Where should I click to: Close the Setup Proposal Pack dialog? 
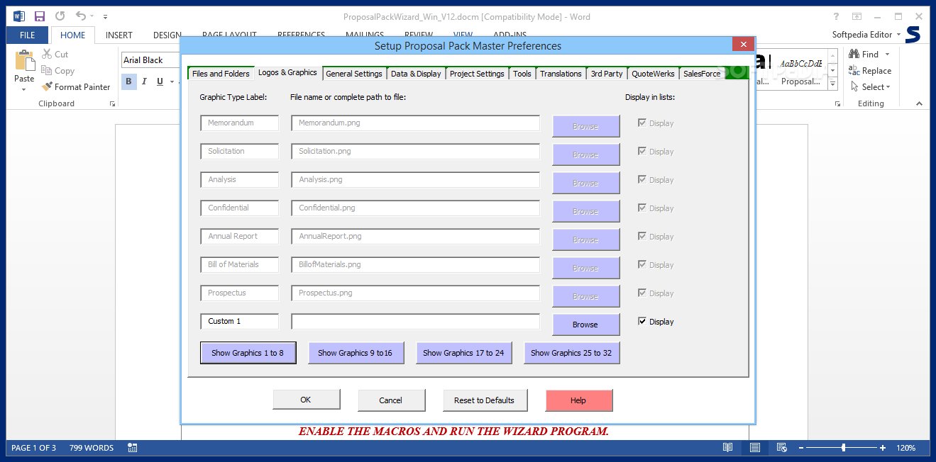[x=743, y=45]
